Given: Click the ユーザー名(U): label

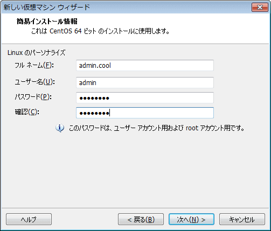Looking at the screenshot, I should [34, 82].
